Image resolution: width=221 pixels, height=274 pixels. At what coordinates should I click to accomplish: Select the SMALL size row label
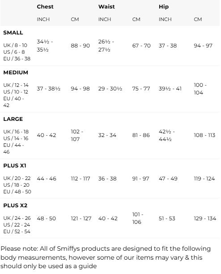(13, 33)
